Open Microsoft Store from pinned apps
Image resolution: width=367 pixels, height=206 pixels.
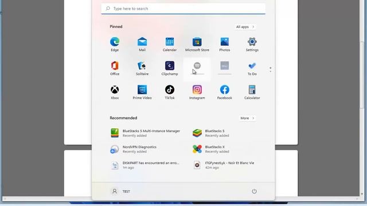(x=197, y=45)
